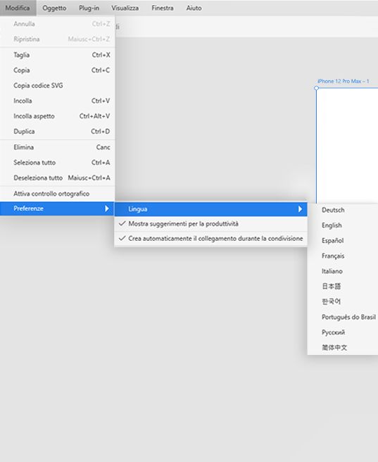Select Italiano language
This screenshot has width=378, height=462.
coord(343,271)
